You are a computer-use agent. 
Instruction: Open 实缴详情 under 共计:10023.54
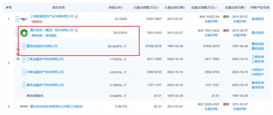coord(212,21)
